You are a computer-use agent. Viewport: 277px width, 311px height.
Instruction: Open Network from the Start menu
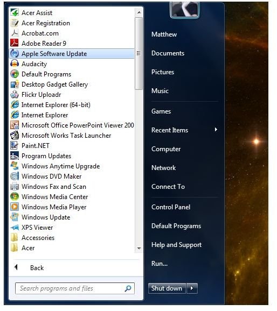coord(163,168)
